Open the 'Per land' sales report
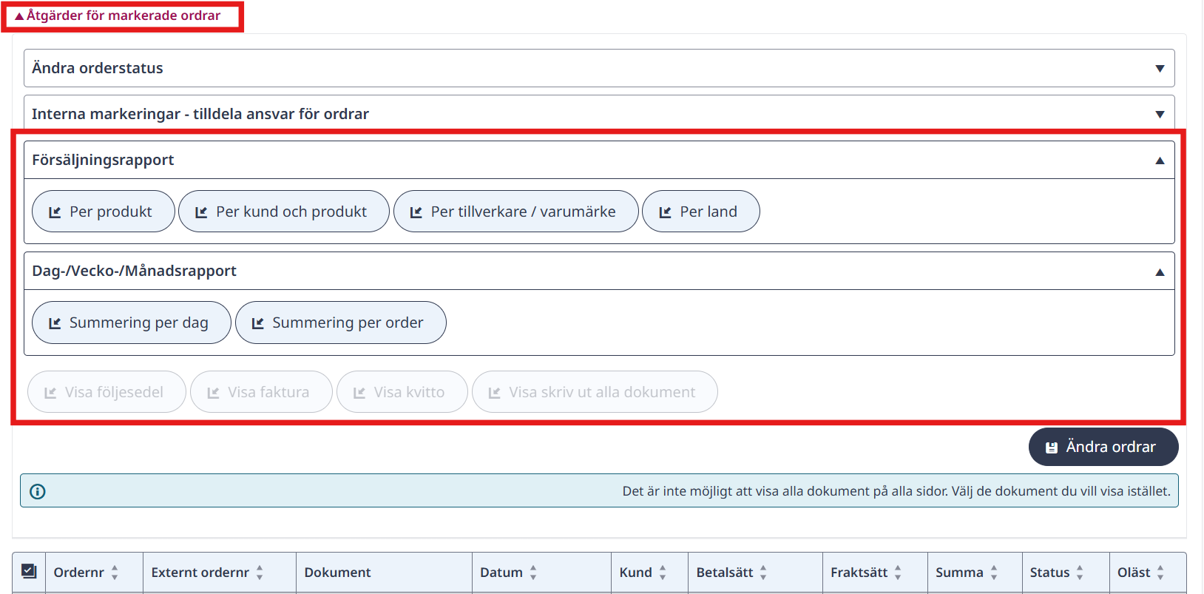The width and height of the screenshot is (1204, 594). click(x=701, y=212)
